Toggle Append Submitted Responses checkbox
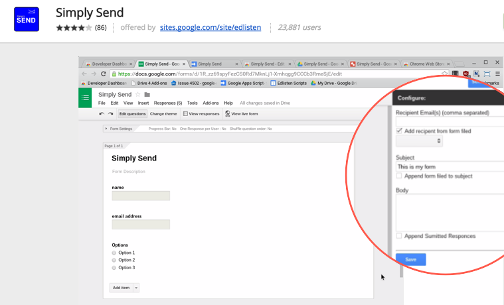Viewport: 504px width, 305px height. click(399, 236)
